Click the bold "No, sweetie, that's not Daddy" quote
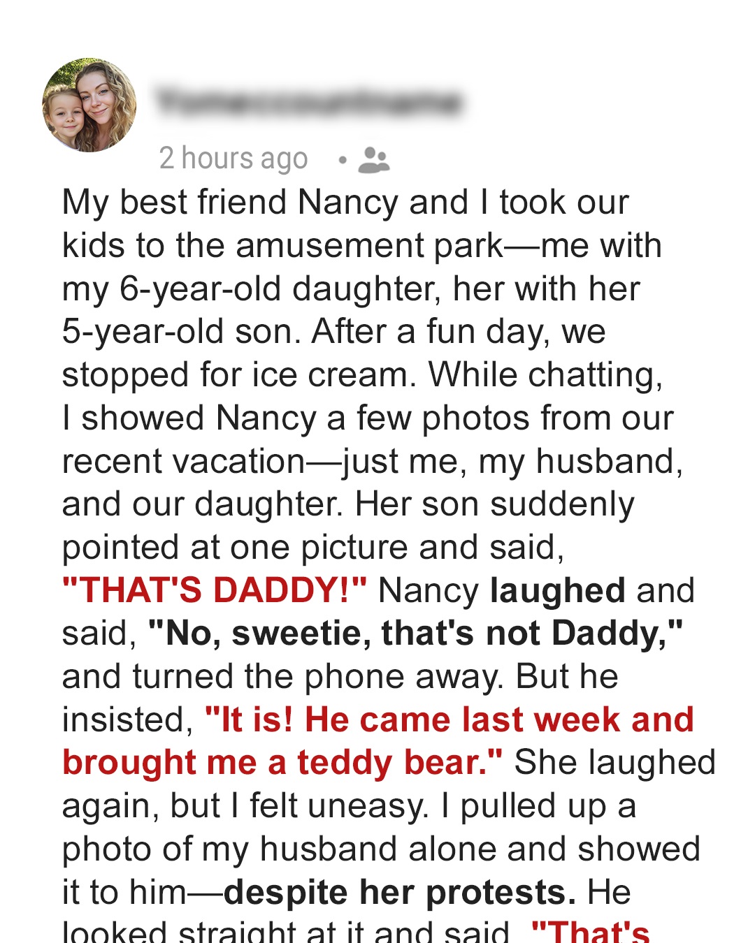The width and height of the screenshot is (755, 943). click(x=415, y=634)
